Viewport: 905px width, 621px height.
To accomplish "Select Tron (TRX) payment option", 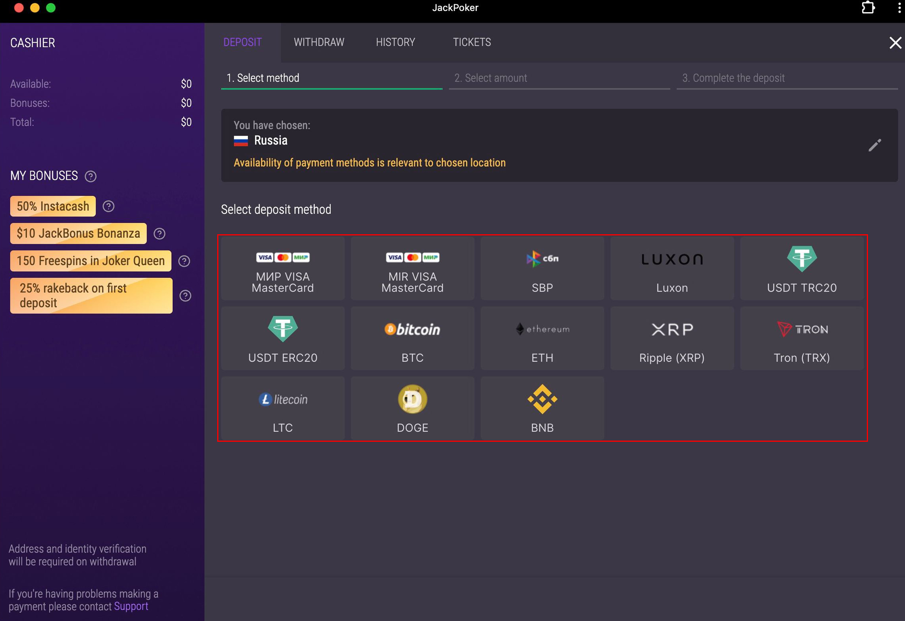I will 802,338.
